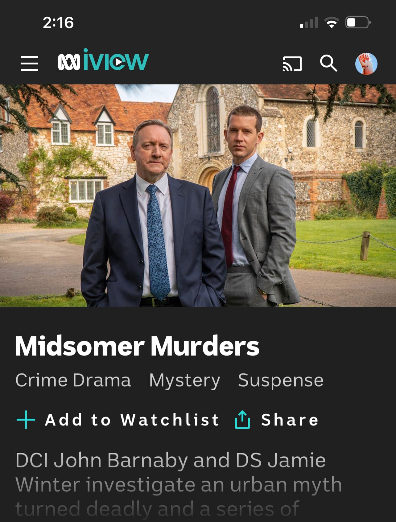
Task: Select the Suspense genre tag
Action: 281,380
